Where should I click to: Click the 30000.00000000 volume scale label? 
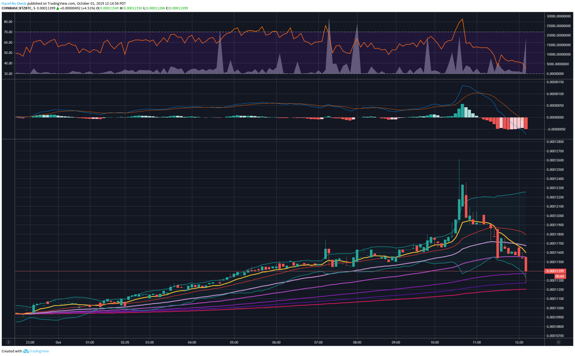[x=559, y=16]
